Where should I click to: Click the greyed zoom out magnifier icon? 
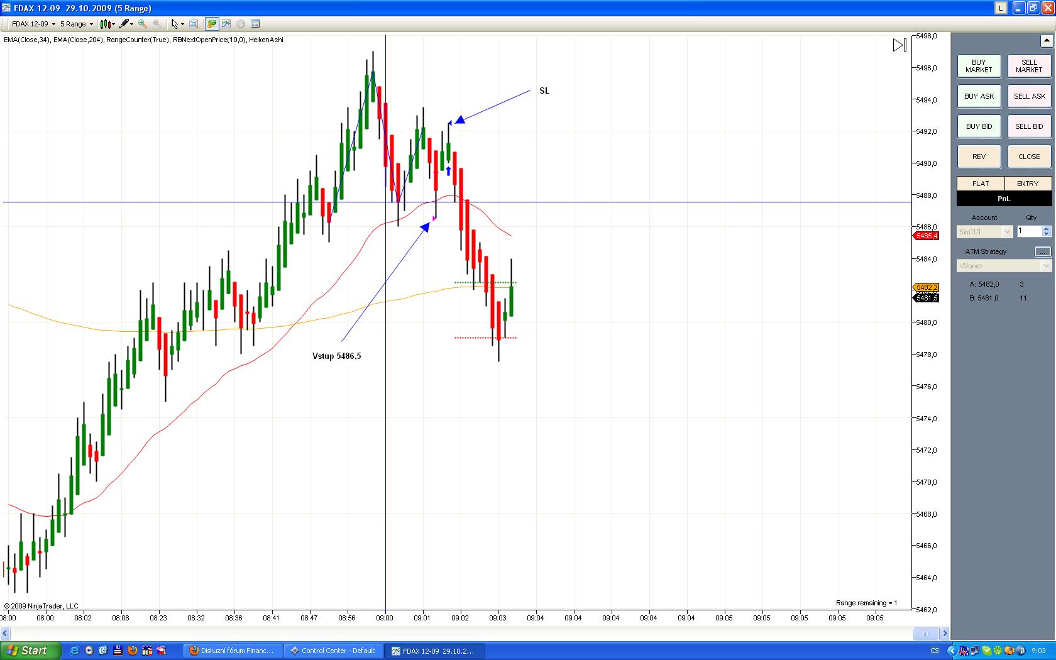(157, 24)
